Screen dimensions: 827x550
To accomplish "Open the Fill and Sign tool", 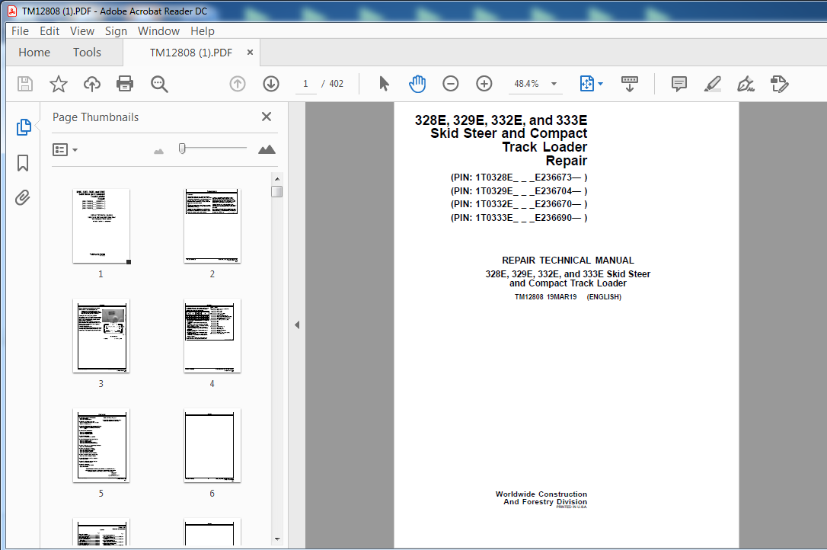I will click(746, 84).
